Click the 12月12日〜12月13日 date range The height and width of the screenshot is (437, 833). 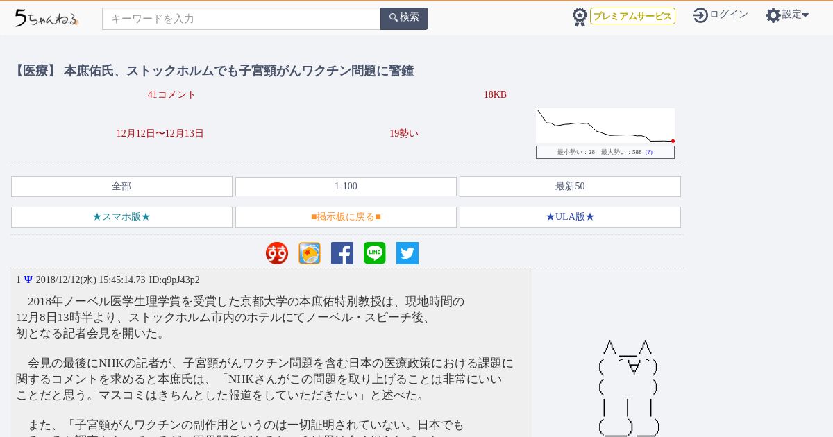coord(160,134)
